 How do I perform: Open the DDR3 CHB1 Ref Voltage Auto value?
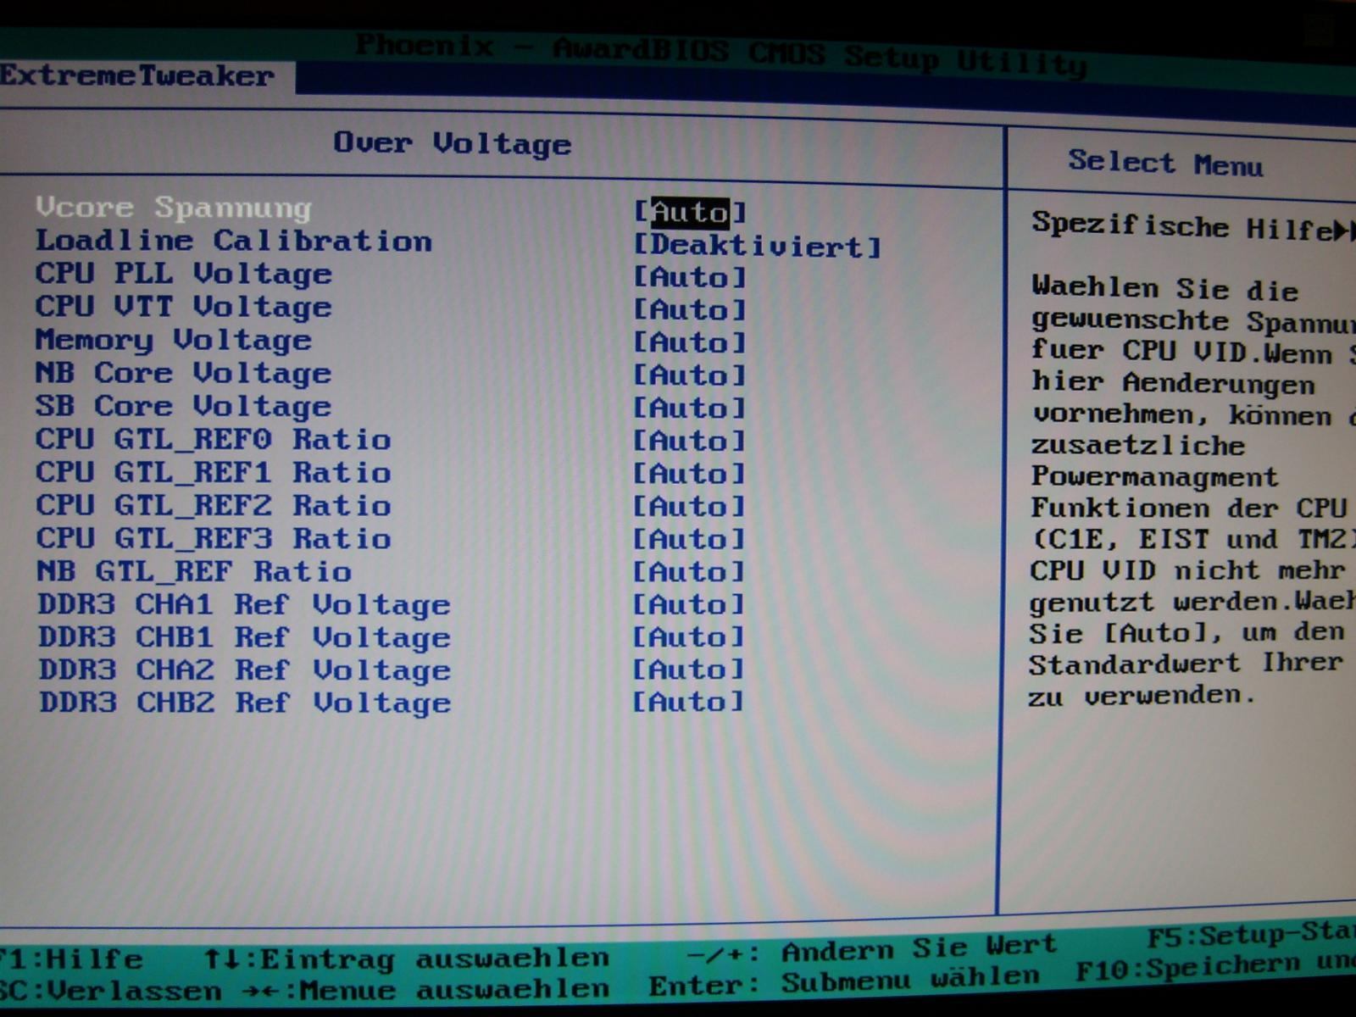(690, 636)
